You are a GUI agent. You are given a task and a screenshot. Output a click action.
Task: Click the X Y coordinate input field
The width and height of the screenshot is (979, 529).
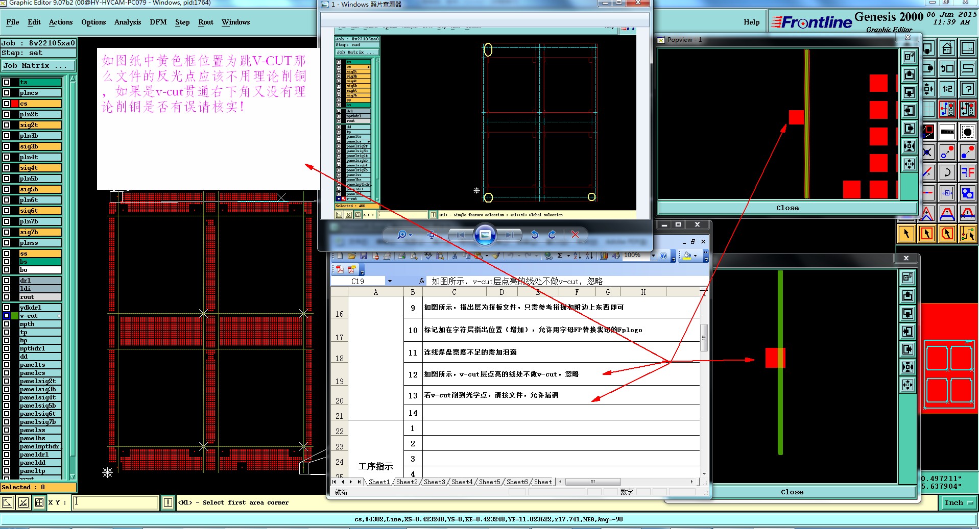116,502
